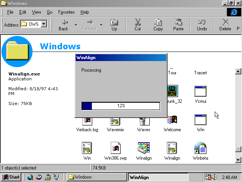242x182 pixels.
Task: Click the Forward toolbar arrow icon
Action: pos(90,22)
